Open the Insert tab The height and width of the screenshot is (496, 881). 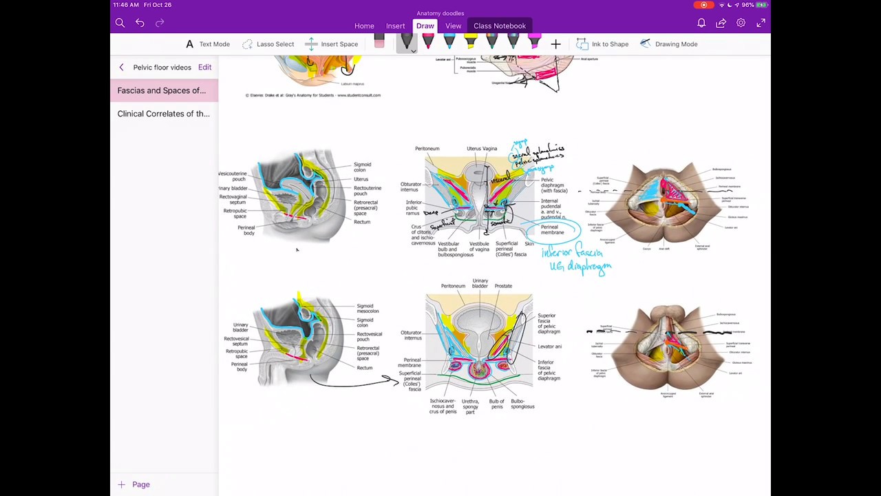click(396, 26)
